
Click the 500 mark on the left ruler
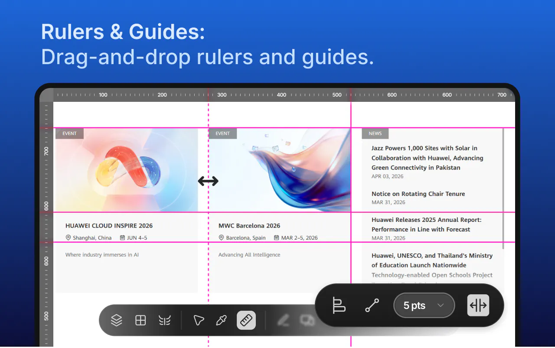(46, 316)
